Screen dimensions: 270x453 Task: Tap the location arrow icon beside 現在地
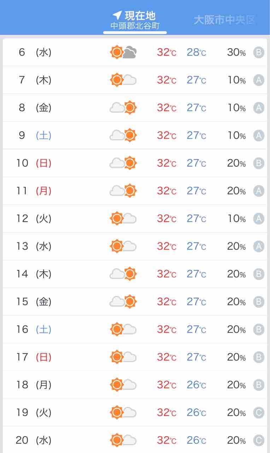click(x=117, y=15)
